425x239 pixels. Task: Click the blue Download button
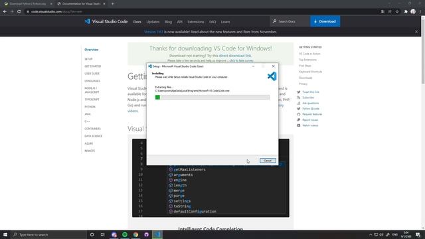[x=325, y=21]
